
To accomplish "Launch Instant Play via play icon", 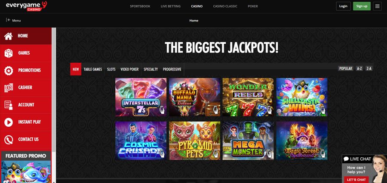I will 9,122.
